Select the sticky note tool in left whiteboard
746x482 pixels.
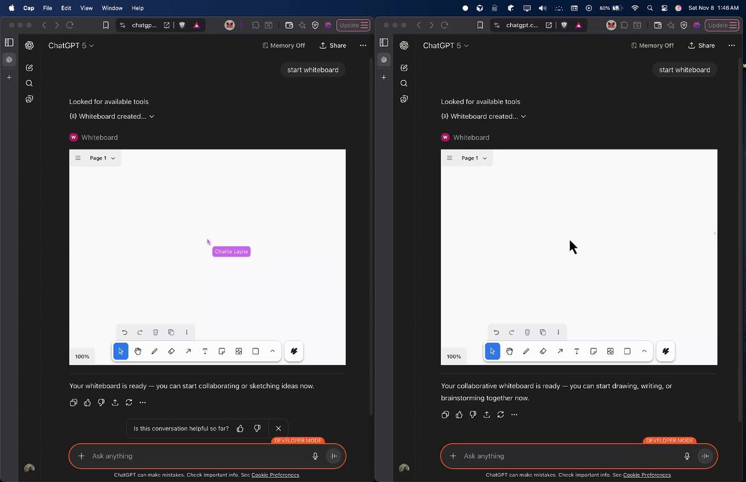(x=221, y=351)
